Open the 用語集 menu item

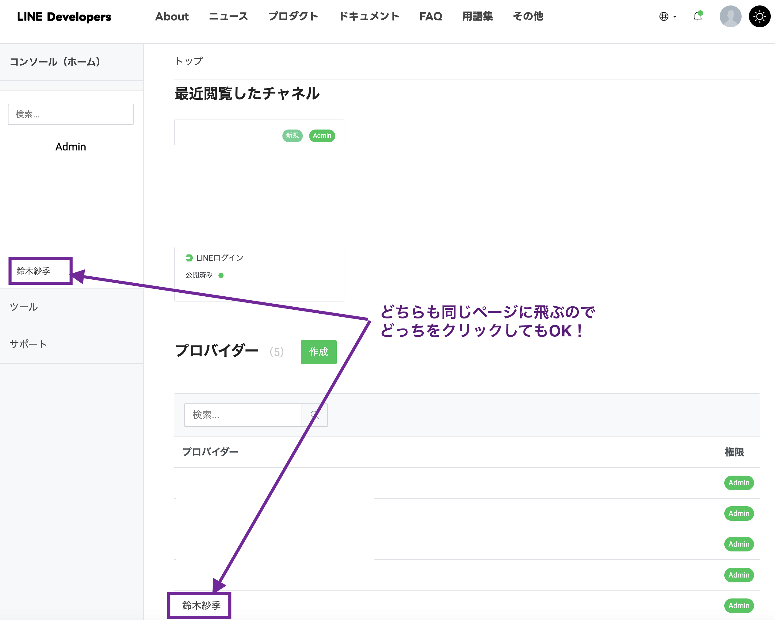coord(477,16)
